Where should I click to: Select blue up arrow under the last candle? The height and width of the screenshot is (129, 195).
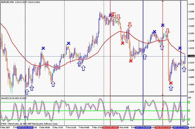pyautogui.click(x=184, y=69)
